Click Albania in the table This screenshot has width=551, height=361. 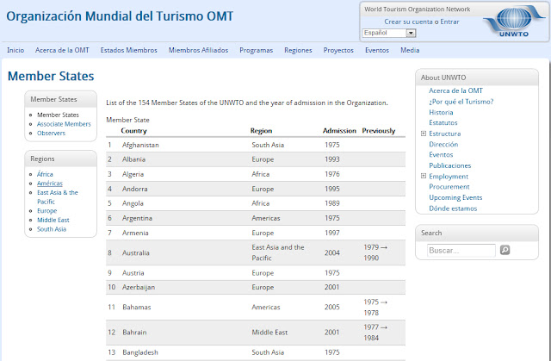pos(134,159)
